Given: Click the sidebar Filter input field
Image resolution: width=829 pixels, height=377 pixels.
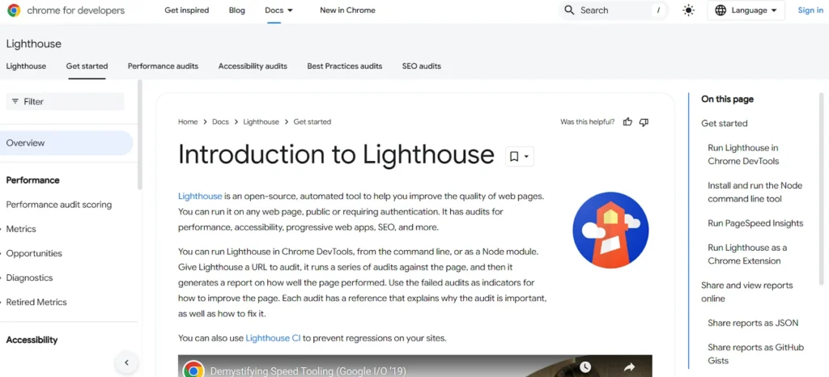Looking at the screenshot, I should pyautogui.click(x=65, y=101).
